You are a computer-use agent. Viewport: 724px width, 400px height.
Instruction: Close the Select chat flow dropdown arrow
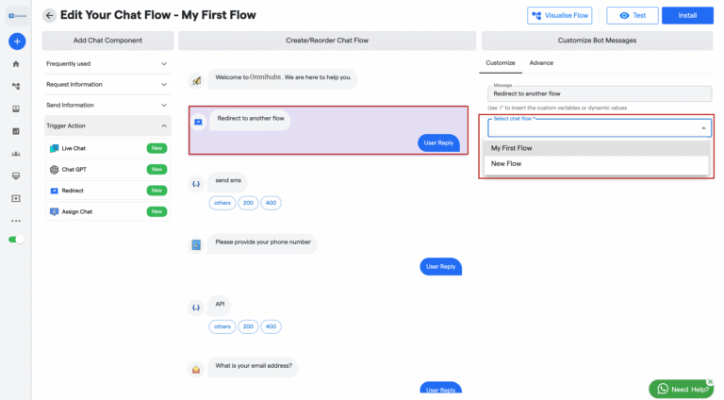[x=703, y=128]
